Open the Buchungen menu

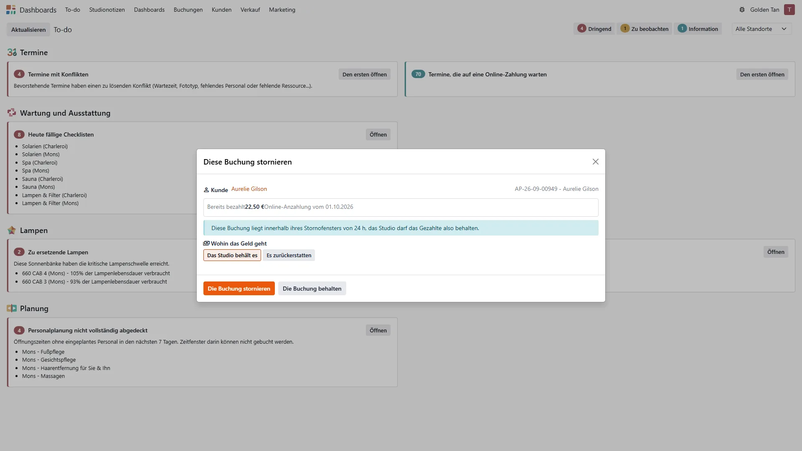pyautogui.click(x=188, y=10)
